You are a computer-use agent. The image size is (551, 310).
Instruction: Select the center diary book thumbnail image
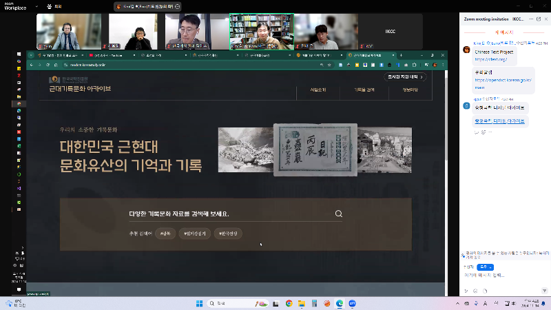click(x=314, y=149)
